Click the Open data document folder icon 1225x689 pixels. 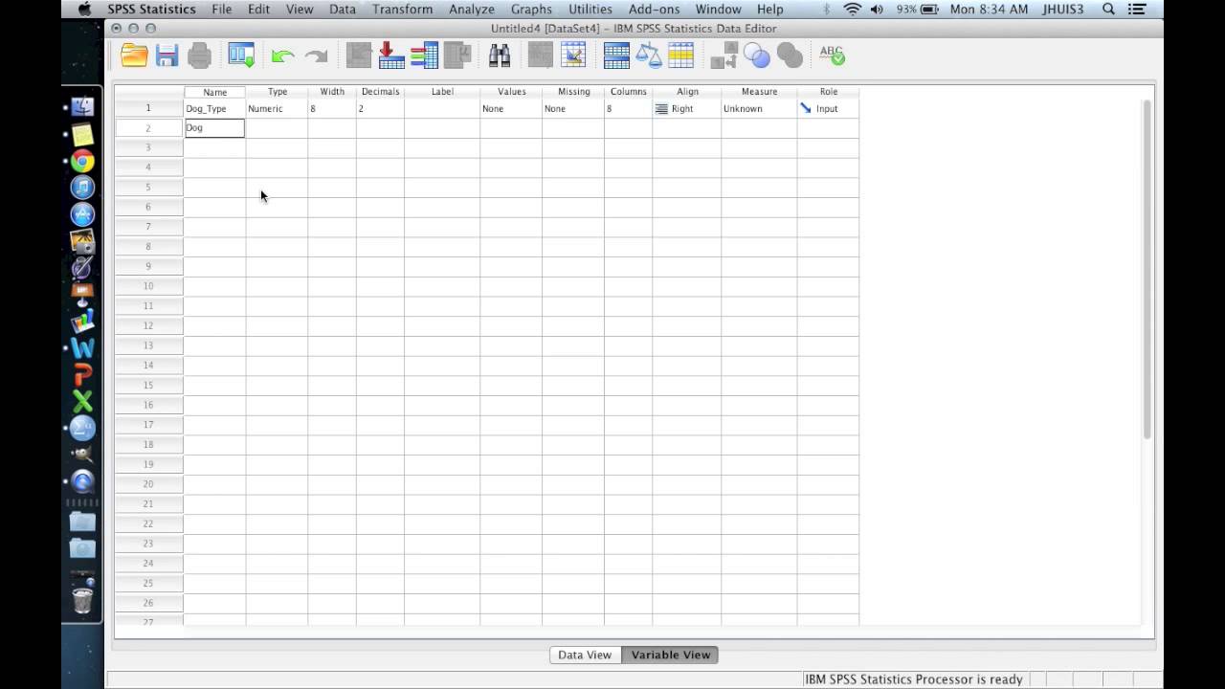134,56
